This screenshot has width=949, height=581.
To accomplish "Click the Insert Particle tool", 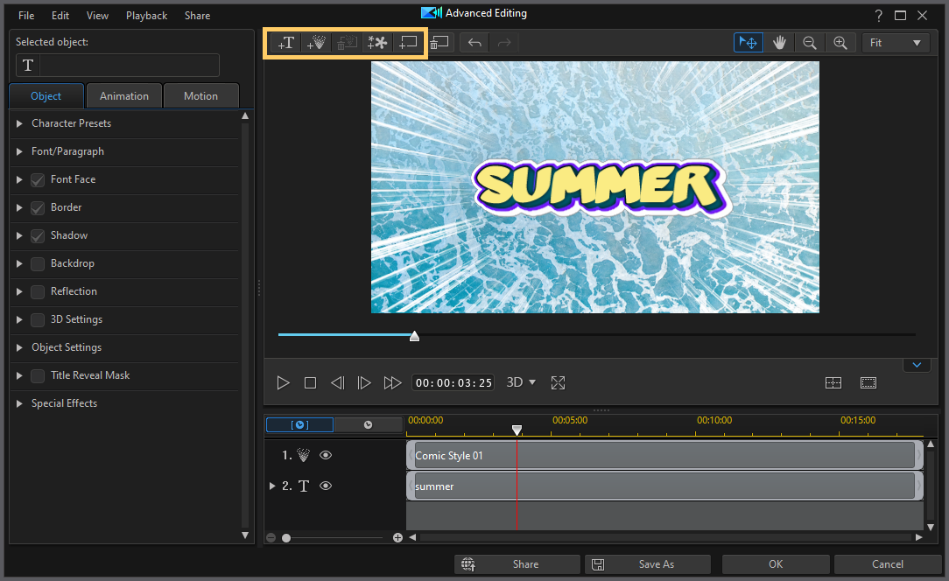I will [x=317, y=42].
